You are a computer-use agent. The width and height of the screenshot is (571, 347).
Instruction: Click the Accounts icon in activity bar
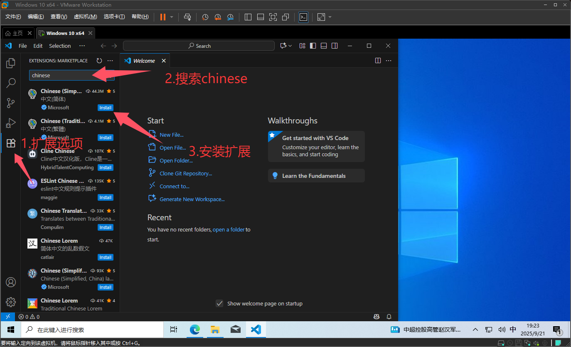(x=11, y=282)
